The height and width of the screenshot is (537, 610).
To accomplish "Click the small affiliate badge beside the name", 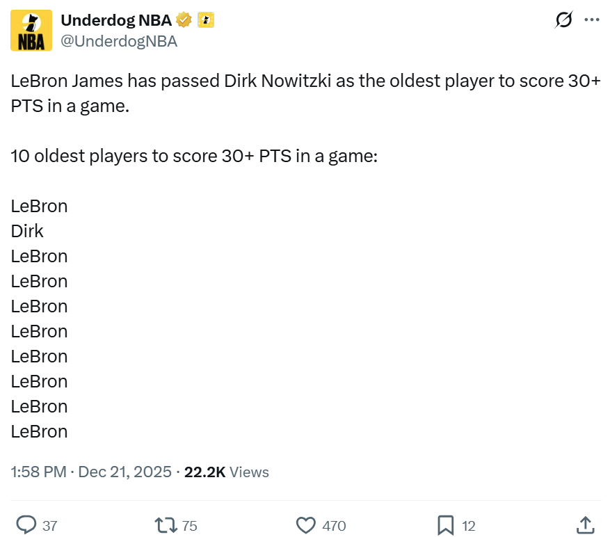I will pyautogui.click(x=206, y=19).
